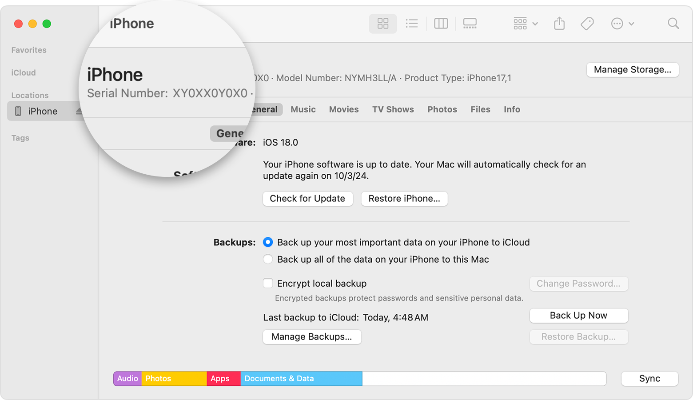Select backing up all data to this Mac
Viewport: 693px width, 400px height.
tap(268, 259)
